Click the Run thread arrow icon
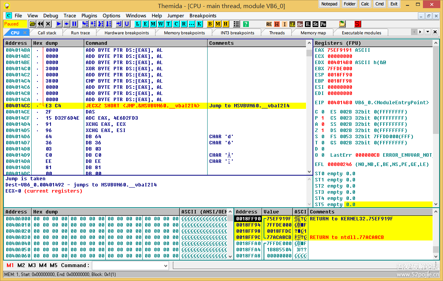The height and width of the screenshot is (281, 443). click(67, 24)
